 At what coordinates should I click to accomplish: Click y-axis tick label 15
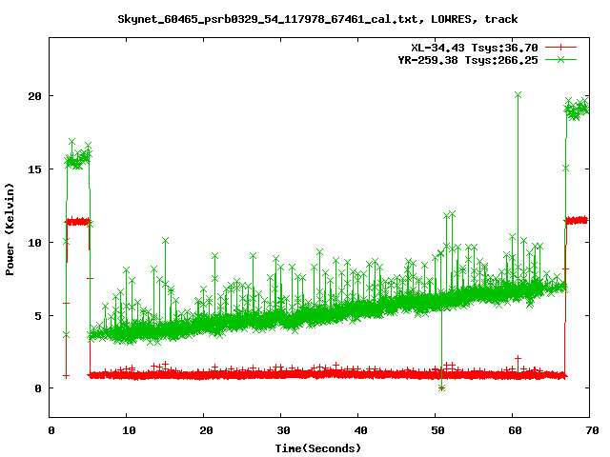coord(34,169)
